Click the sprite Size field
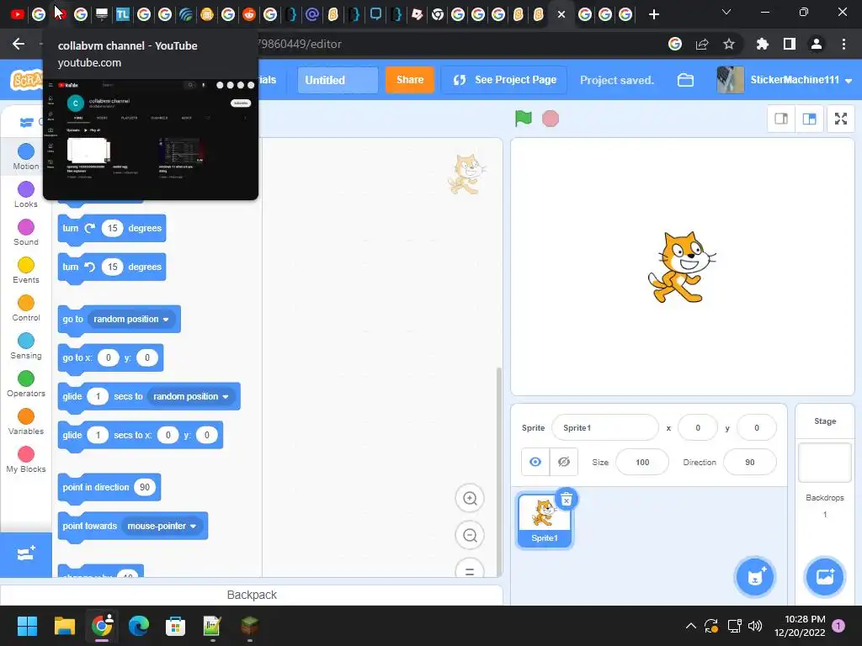Image resolution: width=862 pixels, height=646 pixels. pyautogui.click(x=642, y=463)
